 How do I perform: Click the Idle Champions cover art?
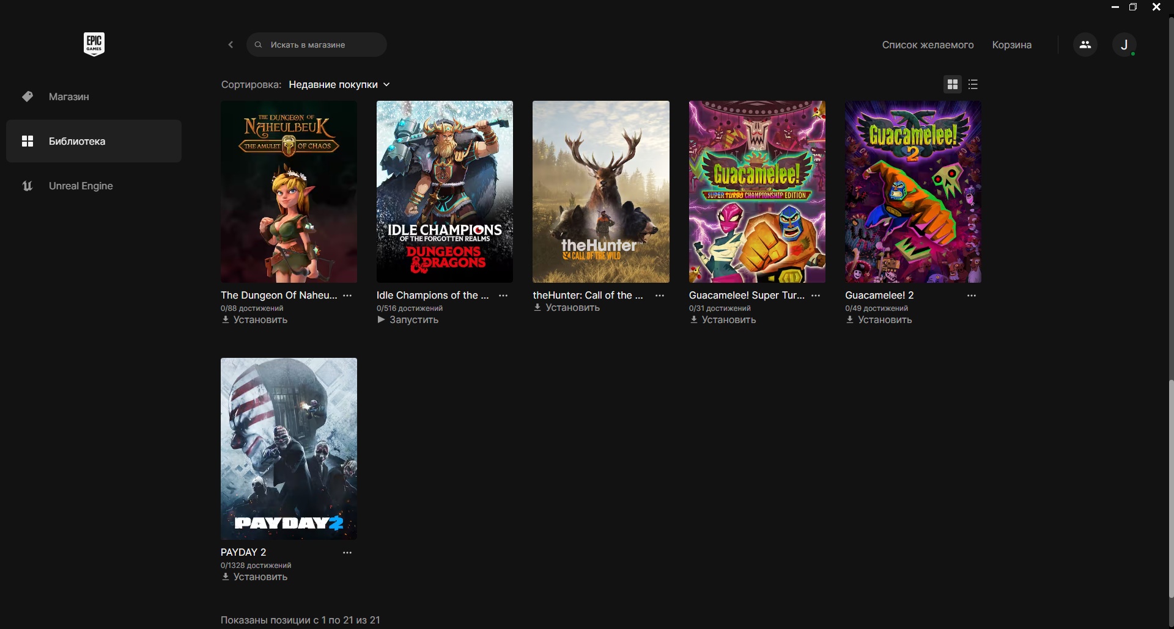coord(445,192)
